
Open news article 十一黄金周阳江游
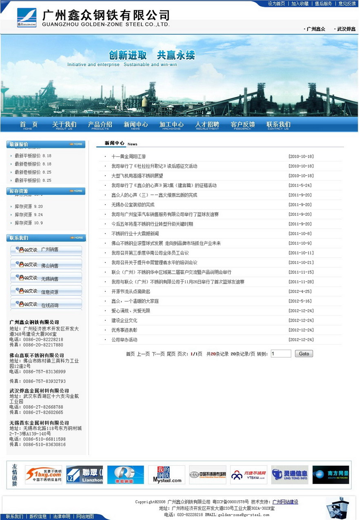pyautogui.click(x=129, y=156)
